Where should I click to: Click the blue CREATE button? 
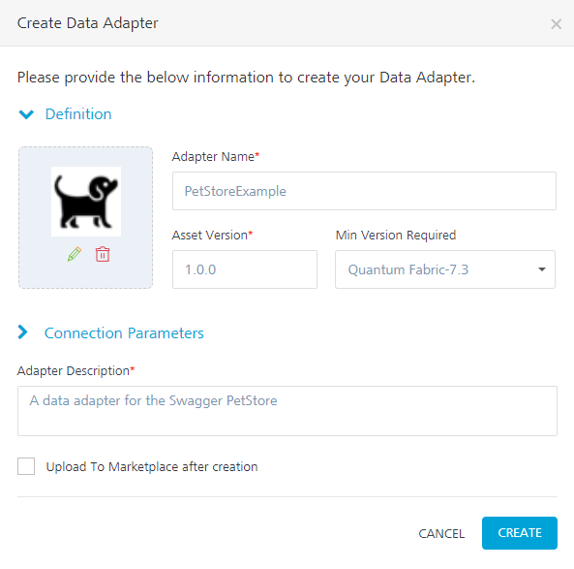point(520,533)
